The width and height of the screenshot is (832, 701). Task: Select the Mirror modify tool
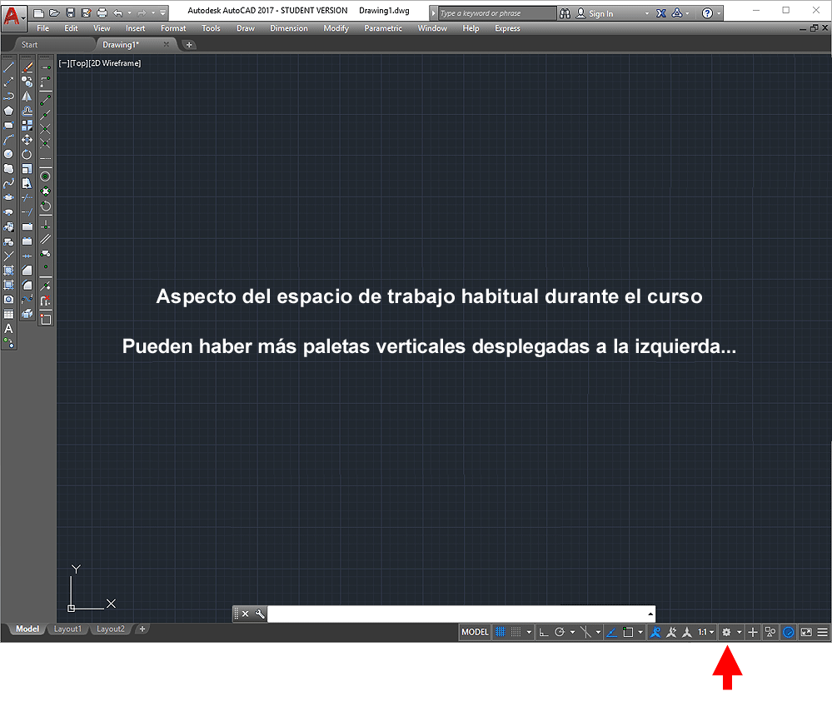27,97
